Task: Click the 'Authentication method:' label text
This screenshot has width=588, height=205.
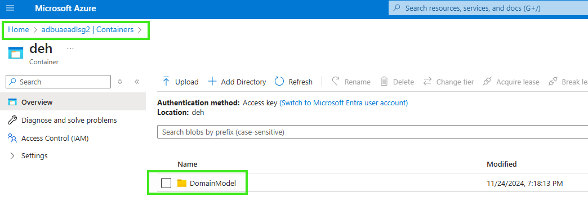Action: [x=198, y=102]
